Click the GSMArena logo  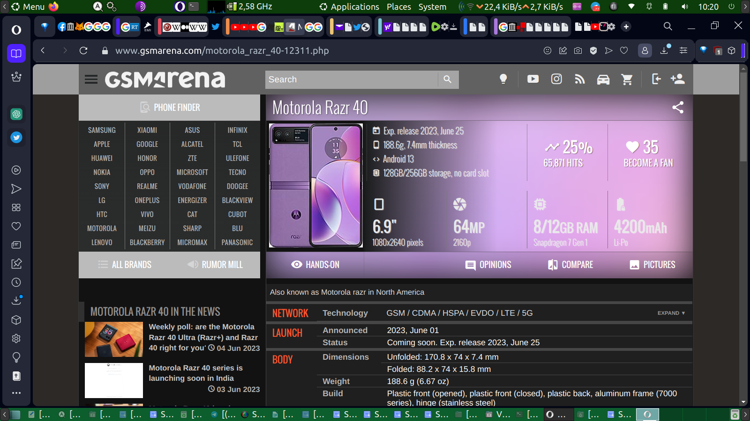(x=165, y=80)
